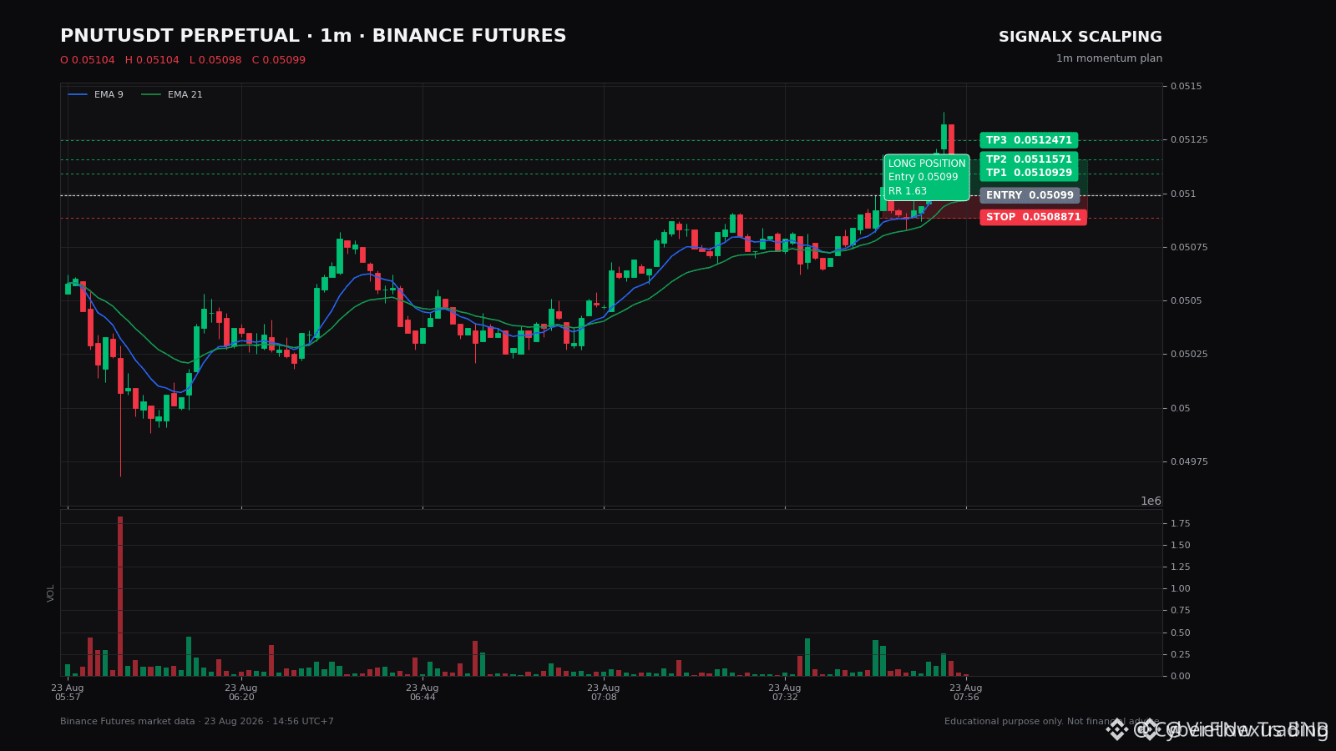Click the blue EMA 9 legend line
1336x751 pixels.
click(78, 95)
